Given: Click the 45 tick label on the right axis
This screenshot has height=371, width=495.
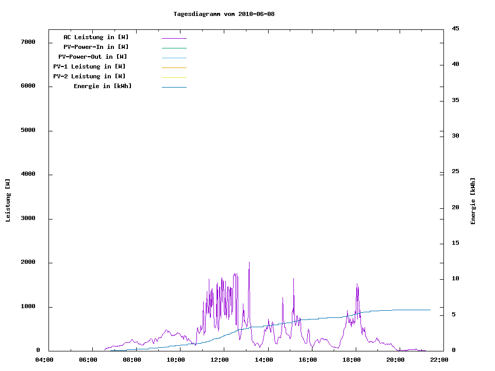Looking at the screenshot, I should (455, 28).
